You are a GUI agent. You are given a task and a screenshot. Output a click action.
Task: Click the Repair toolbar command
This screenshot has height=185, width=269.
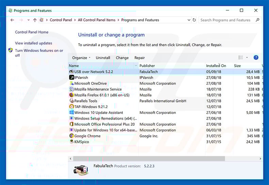point(140,58)
